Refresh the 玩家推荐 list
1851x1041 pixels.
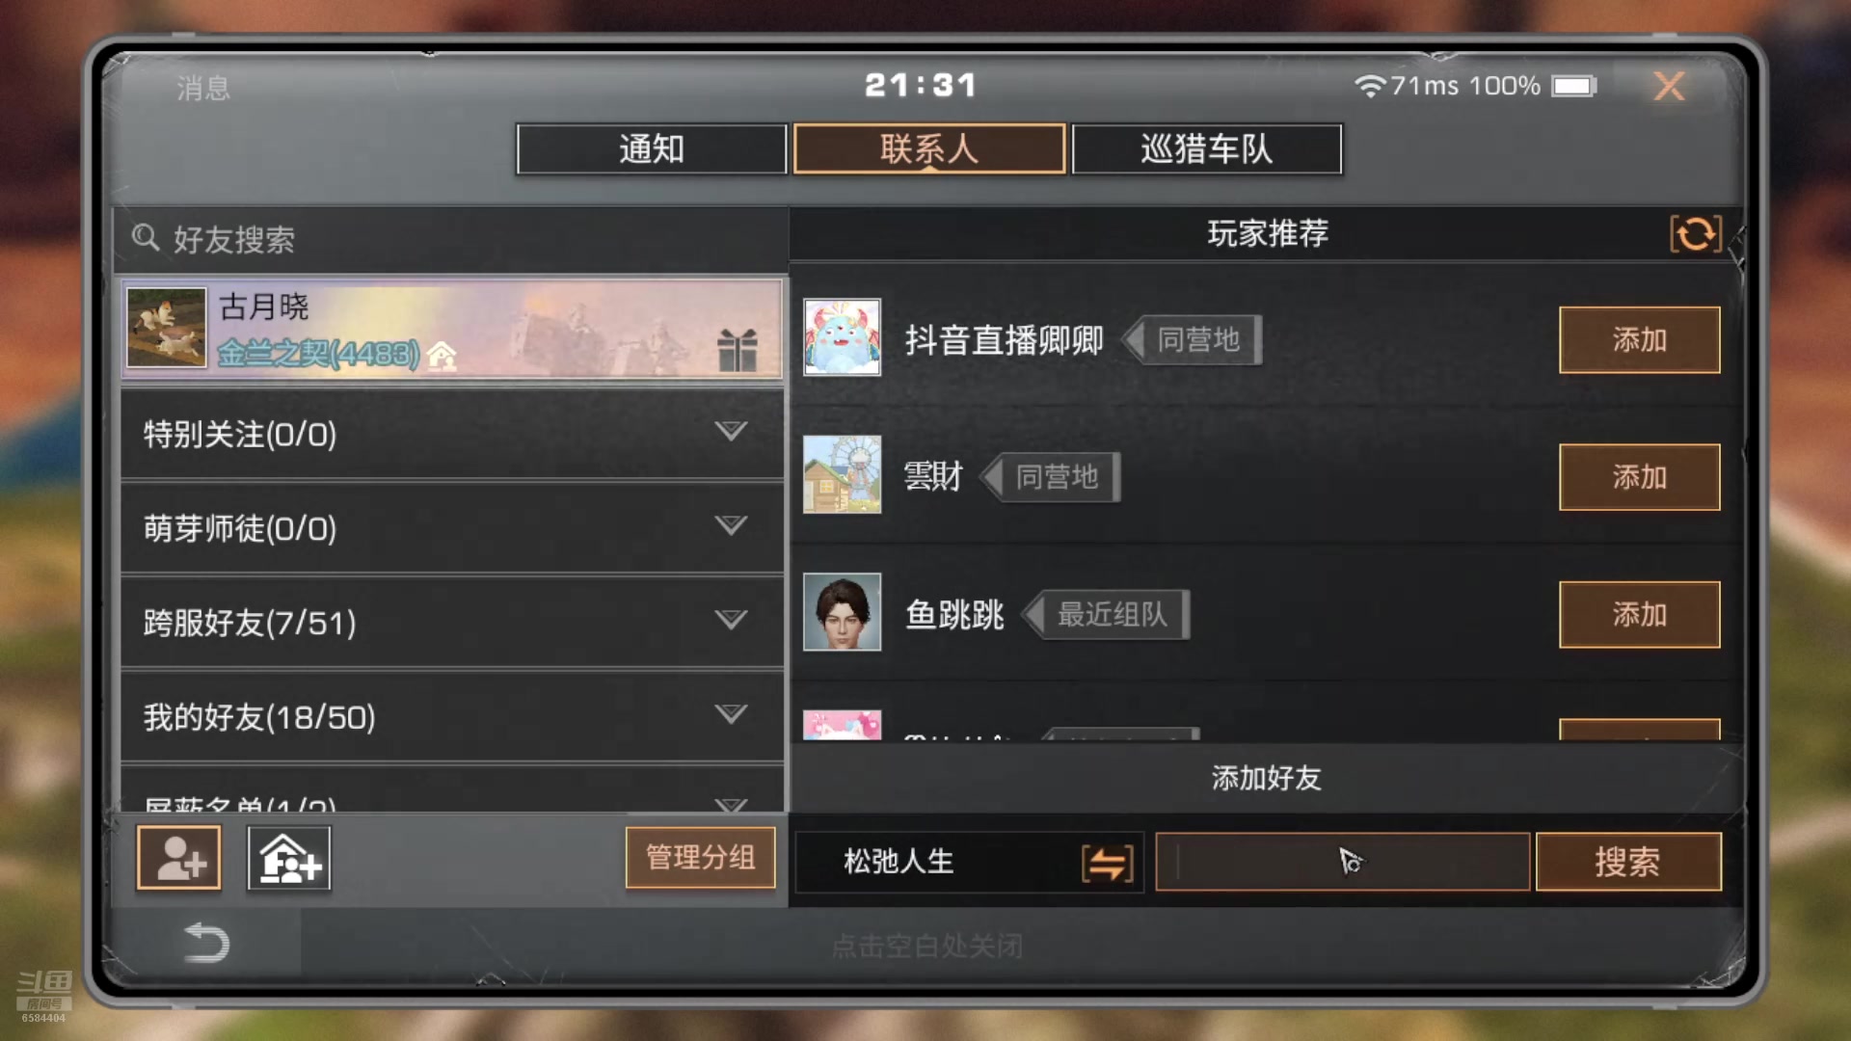point(1695,234)
